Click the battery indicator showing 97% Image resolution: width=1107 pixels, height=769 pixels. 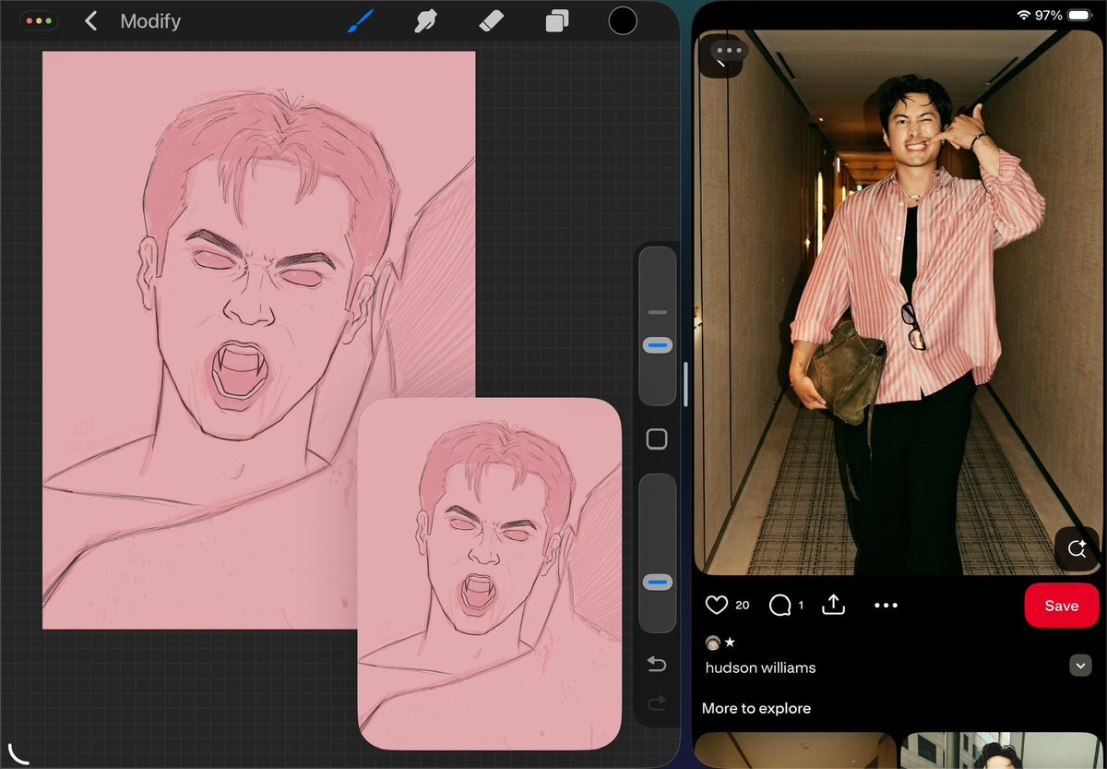[x=1078, y=15]
